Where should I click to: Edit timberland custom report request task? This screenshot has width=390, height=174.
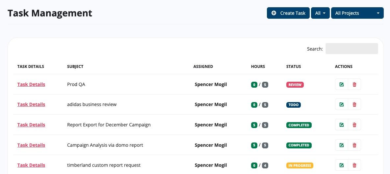tap(342, 165)
